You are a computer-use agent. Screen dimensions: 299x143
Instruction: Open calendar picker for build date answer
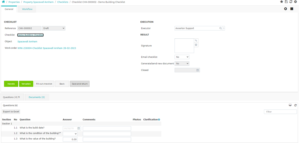click(x=78, y=128)
